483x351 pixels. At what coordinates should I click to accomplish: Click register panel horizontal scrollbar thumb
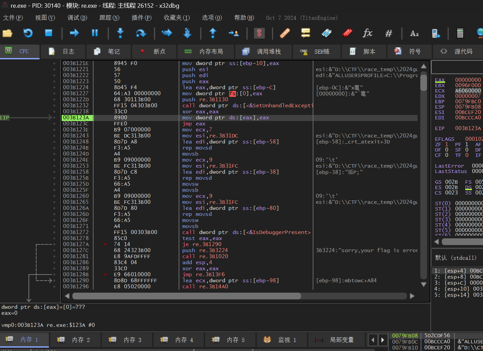(463, 241)
